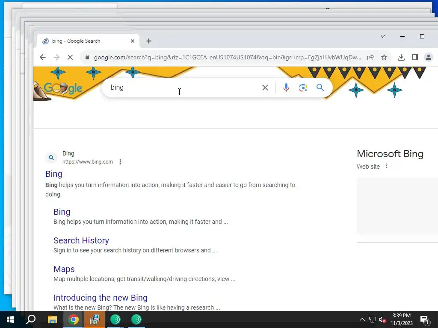The height and width of the screenshot is (328, 438).
Task: Open the Chrome profile menu
Action: (428, 58)
